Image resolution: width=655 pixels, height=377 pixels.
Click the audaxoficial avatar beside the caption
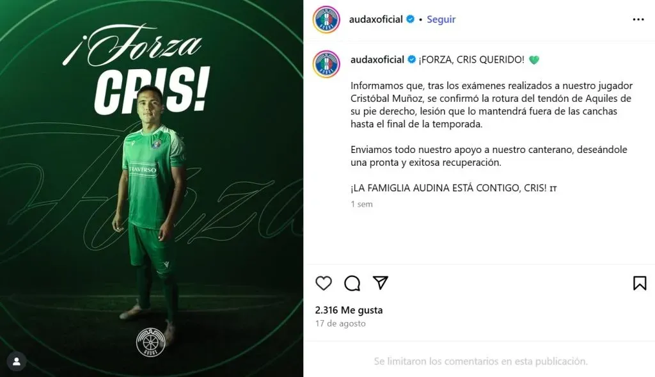(326, 65)
